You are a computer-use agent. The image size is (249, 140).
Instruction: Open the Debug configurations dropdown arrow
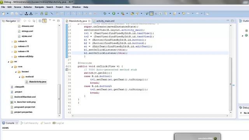[x=109, y=14]
